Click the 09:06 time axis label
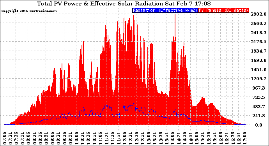Screen dimensions: 269x146 (53, 138)
